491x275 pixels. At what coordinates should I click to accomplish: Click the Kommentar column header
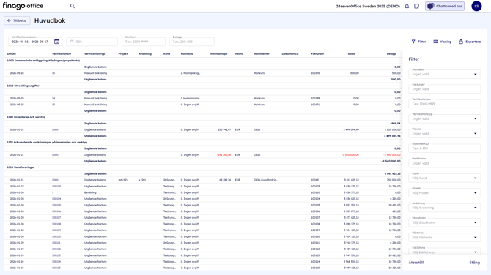pos(262,53)
